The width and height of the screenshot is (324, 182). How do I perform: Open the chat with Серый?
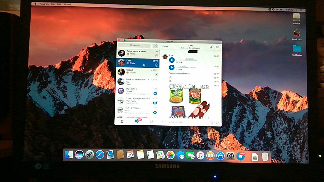138,72
